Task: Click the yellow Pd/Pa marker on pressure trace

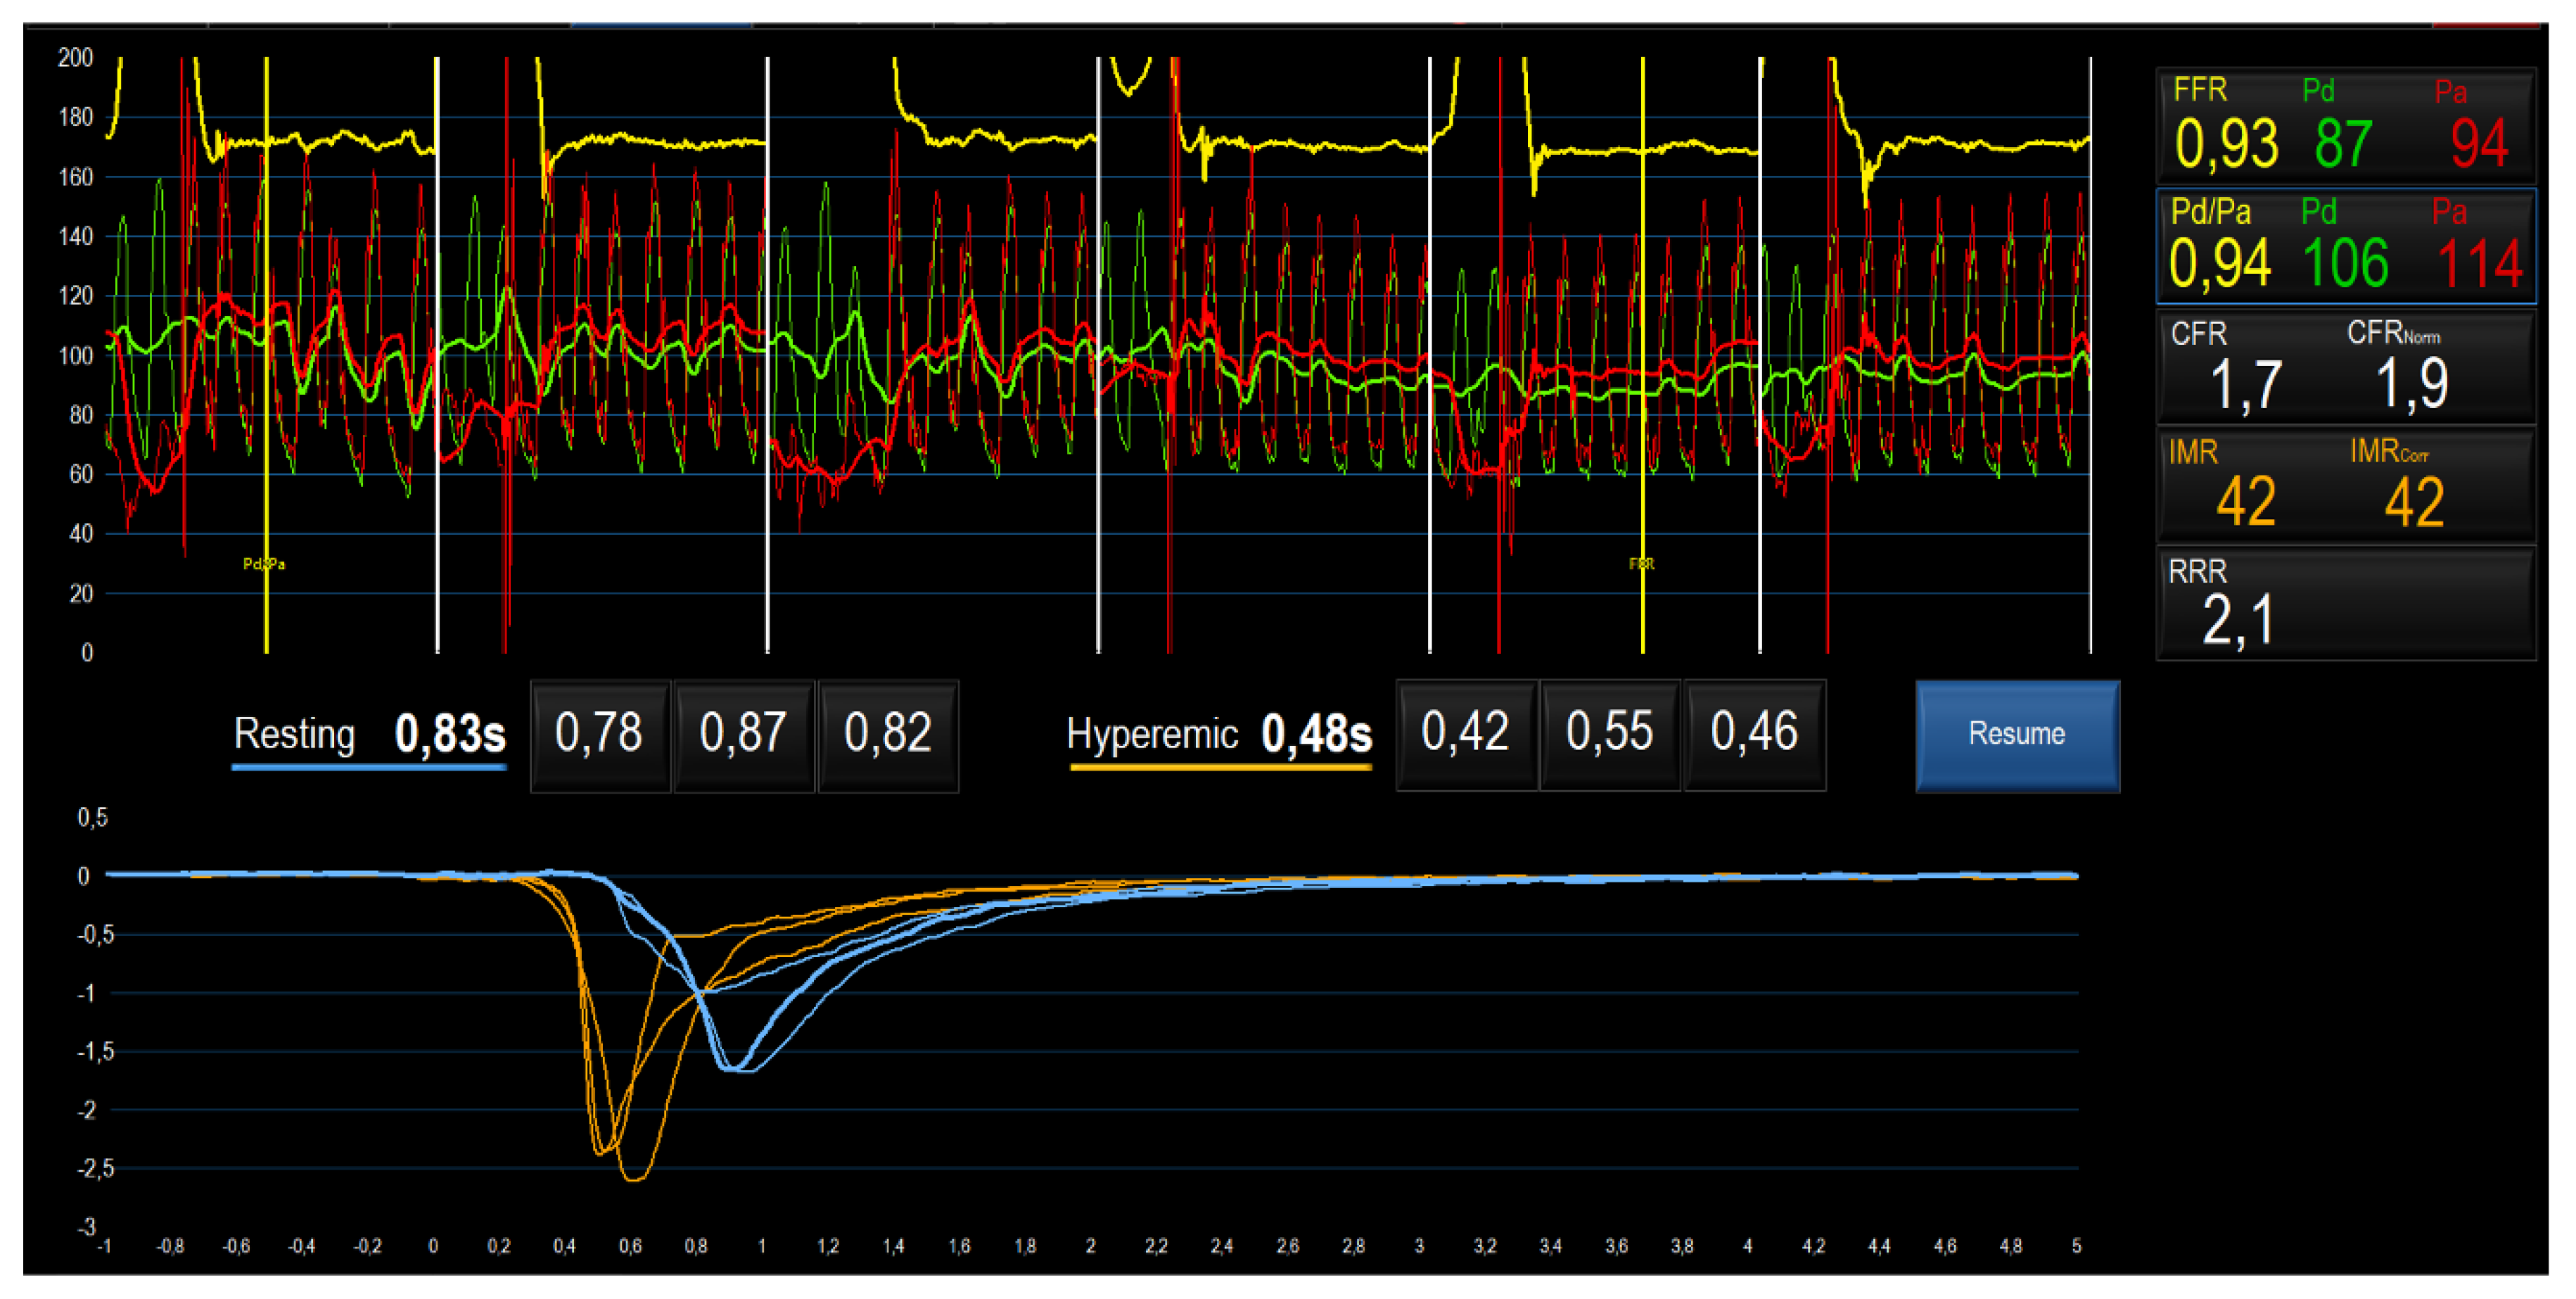Action: point(265,564)
